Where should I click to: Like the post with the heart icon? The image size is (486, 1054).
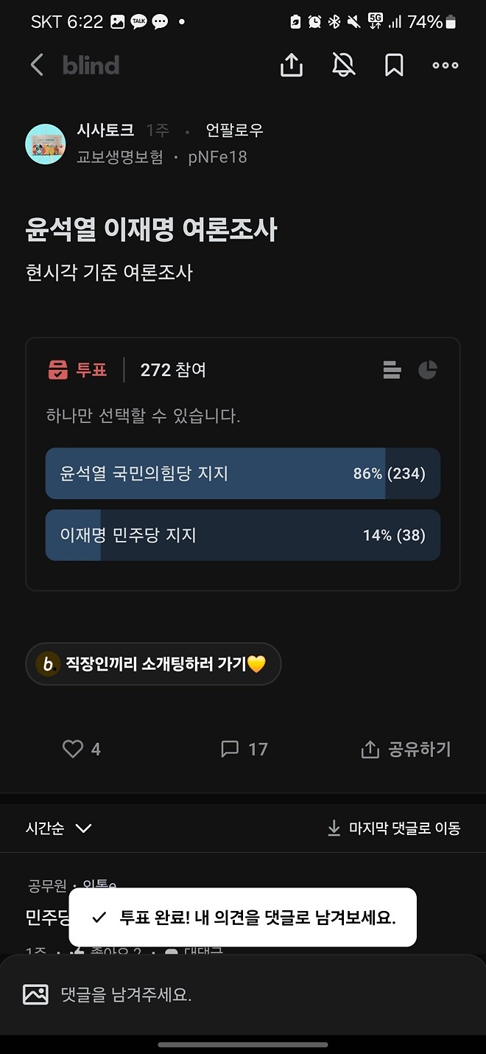[72, 749]
